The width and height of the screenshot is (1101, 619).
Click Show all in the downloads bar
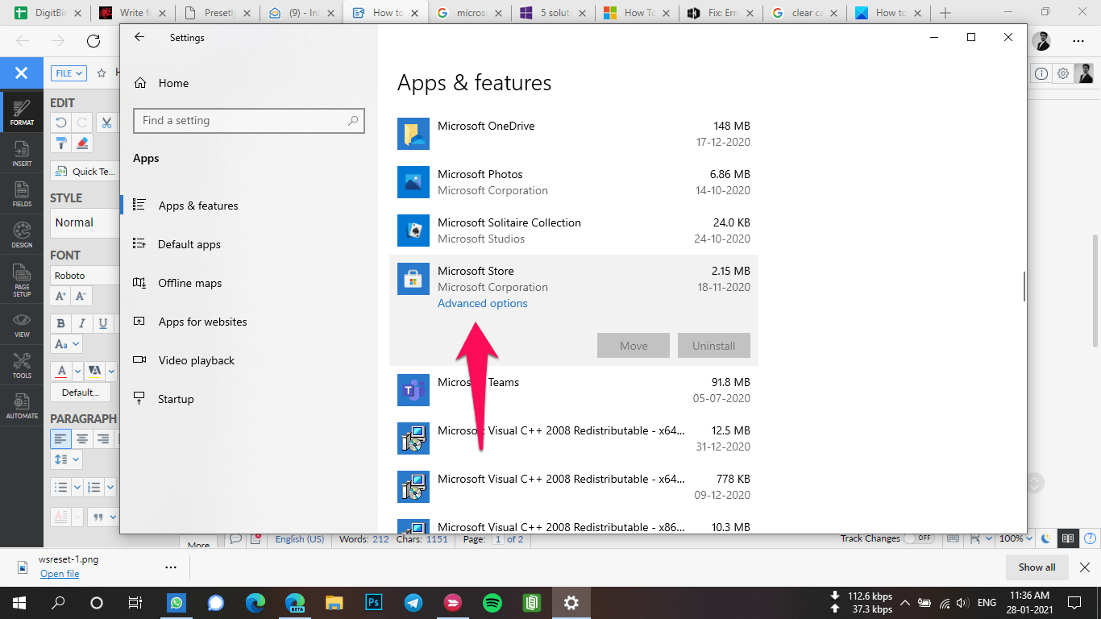1037,567
